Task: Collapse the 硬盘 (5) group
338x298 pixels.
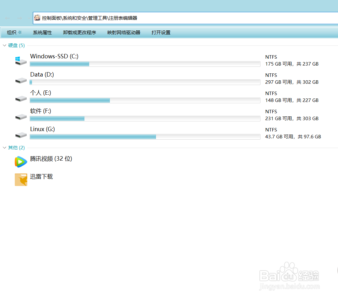Action: 4,45
